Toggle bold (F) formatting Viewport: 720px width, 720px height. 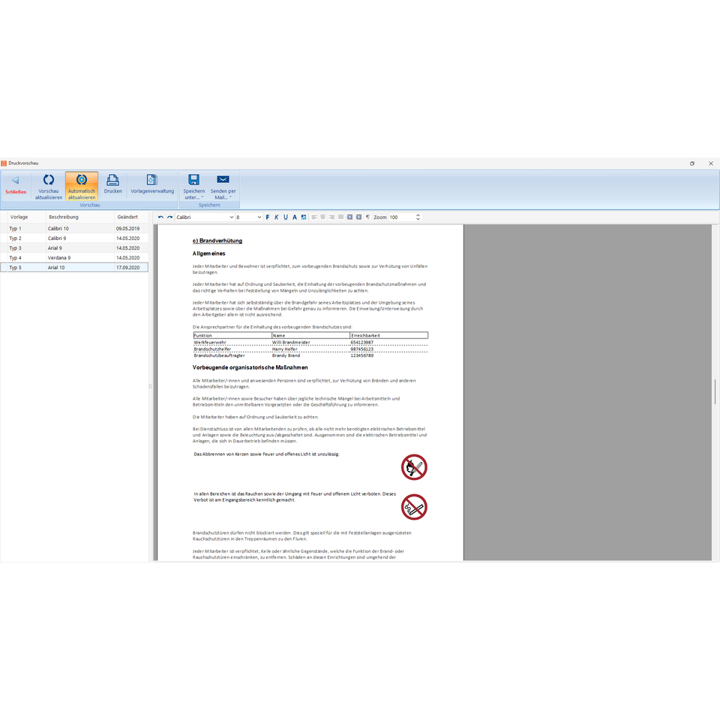click(x=268, y=217)
